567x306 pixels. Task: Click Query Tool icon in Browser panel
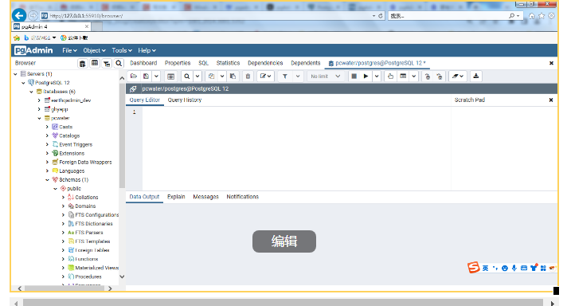pyautogui.click(x=83, y=64)
